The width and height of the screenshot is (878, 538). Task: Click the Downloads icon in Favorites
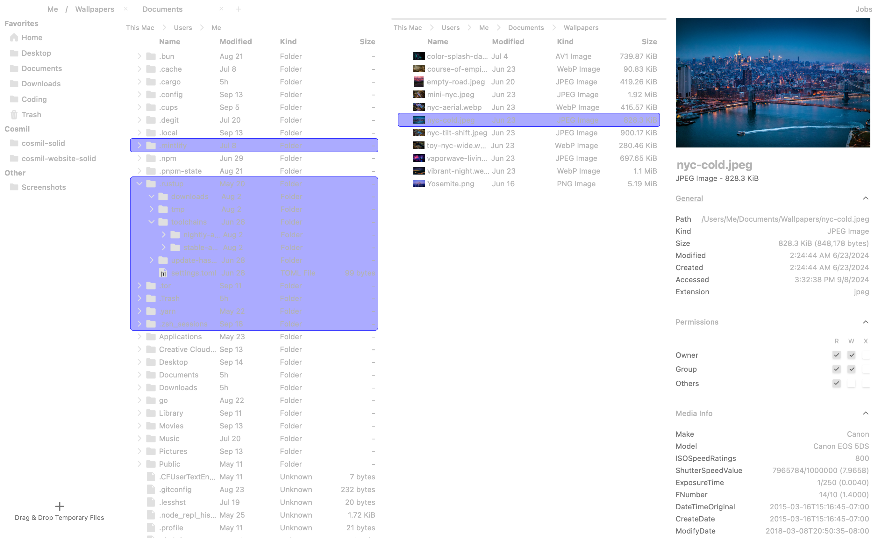point(14,83)
